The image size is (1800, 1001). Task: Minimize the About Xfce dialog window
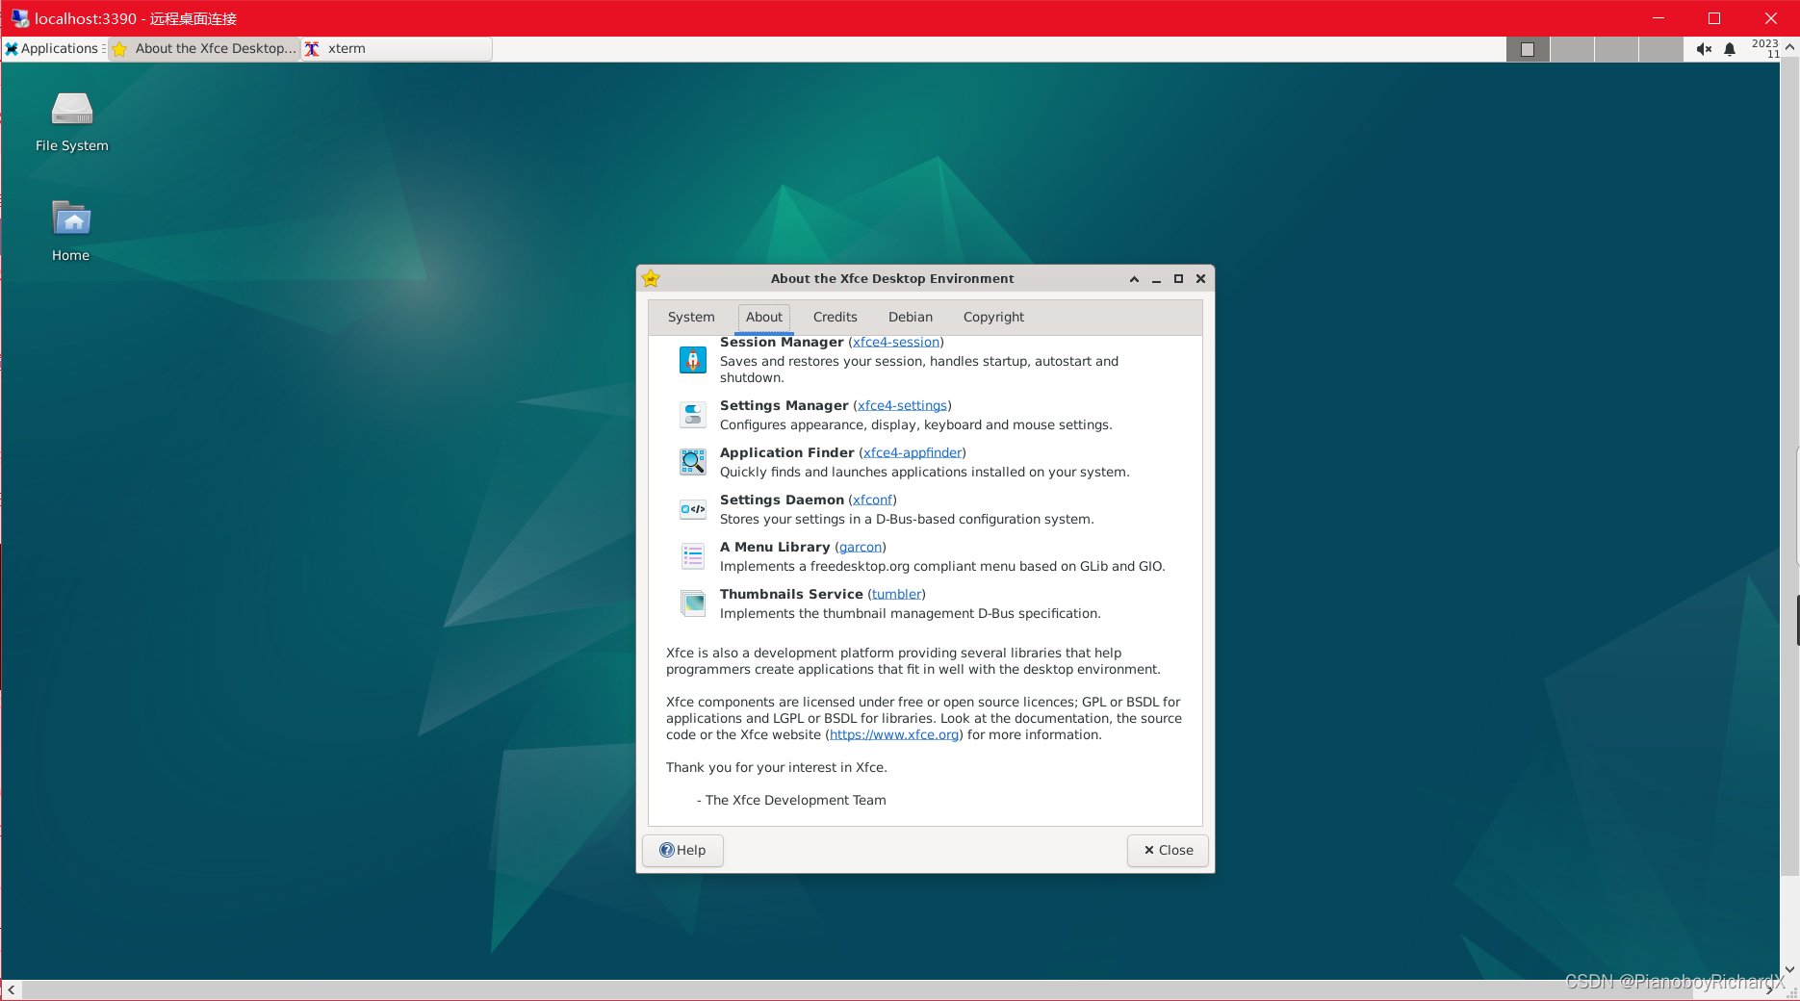[1156, 279]
